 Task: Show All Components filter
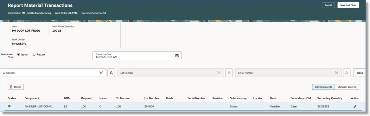point(323,87)
